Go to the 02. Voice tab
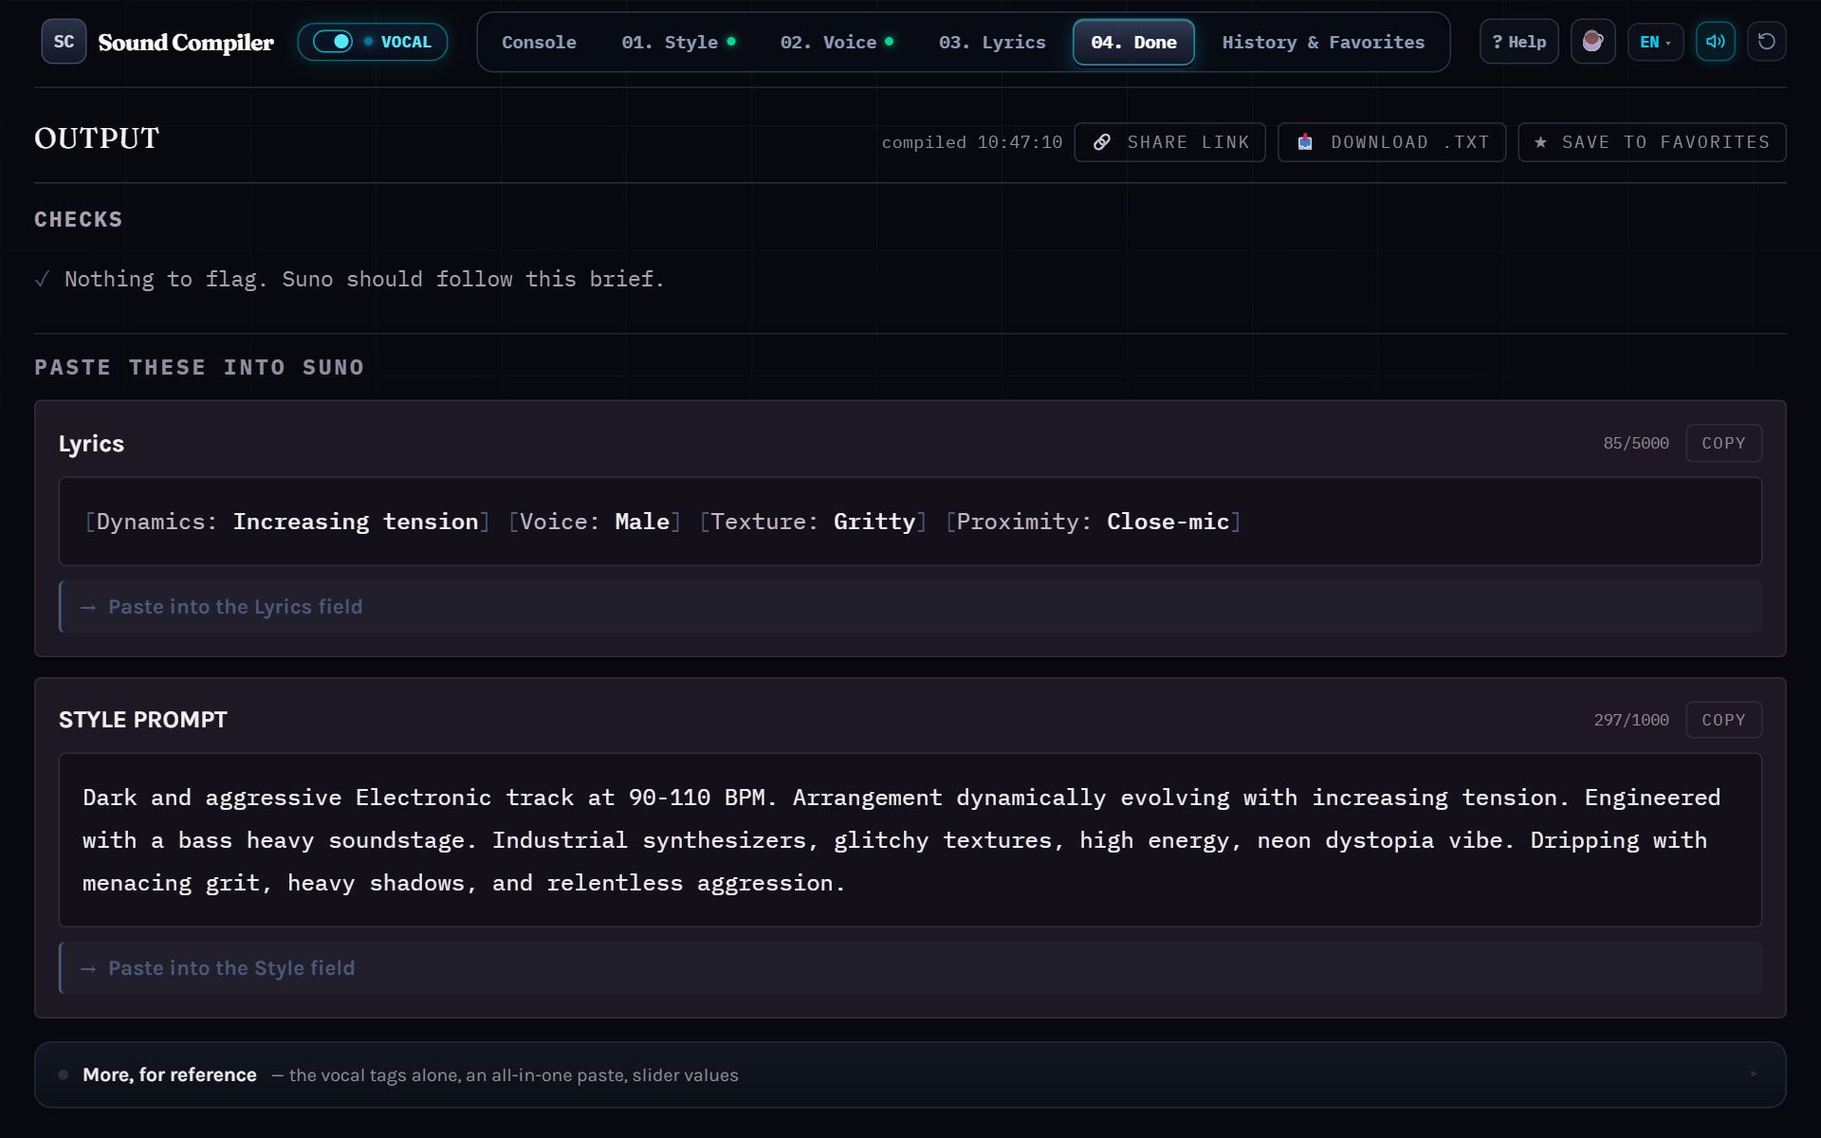 (837, 42)
